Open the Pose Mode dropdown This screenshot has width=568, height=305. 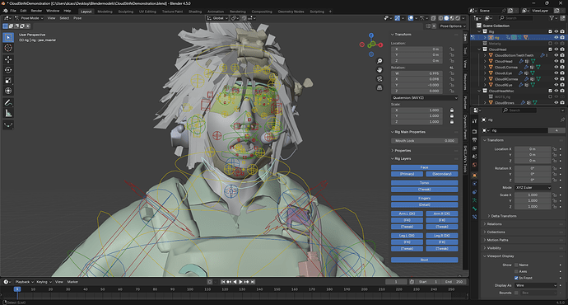pyautogui.click(x=29, y=18)
